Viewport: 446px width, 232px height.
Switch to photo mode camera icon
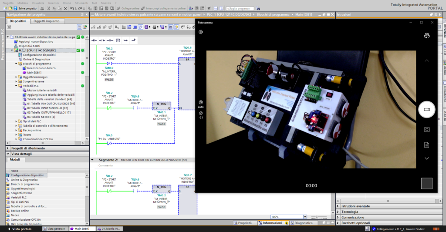[426, 129]
